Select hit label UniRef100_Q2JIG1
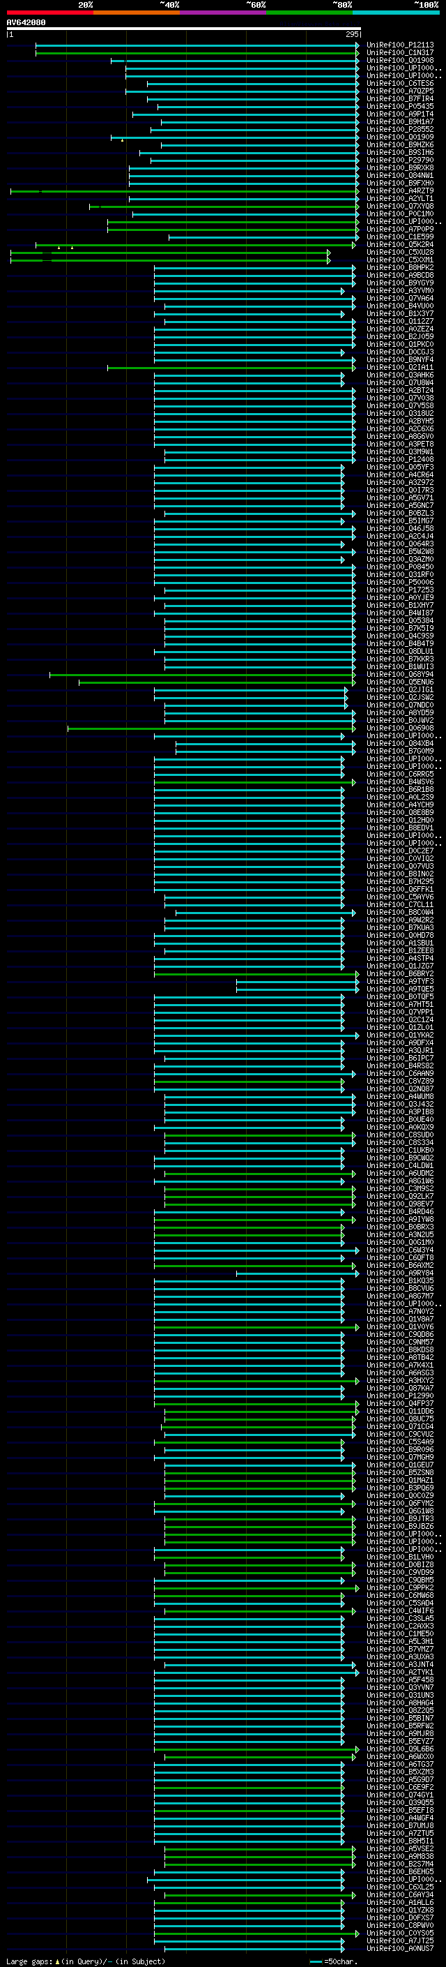Image resolution: width=446 pixels, height=1967 pixels. (x=400, y=689)
